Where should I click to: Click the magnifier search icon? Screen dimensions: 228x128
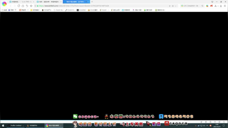click(x=202, y=6)
